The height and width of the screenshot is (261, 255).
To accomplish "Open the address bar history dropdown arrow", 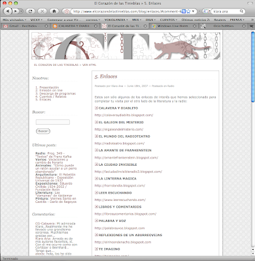I will [193, 11].
